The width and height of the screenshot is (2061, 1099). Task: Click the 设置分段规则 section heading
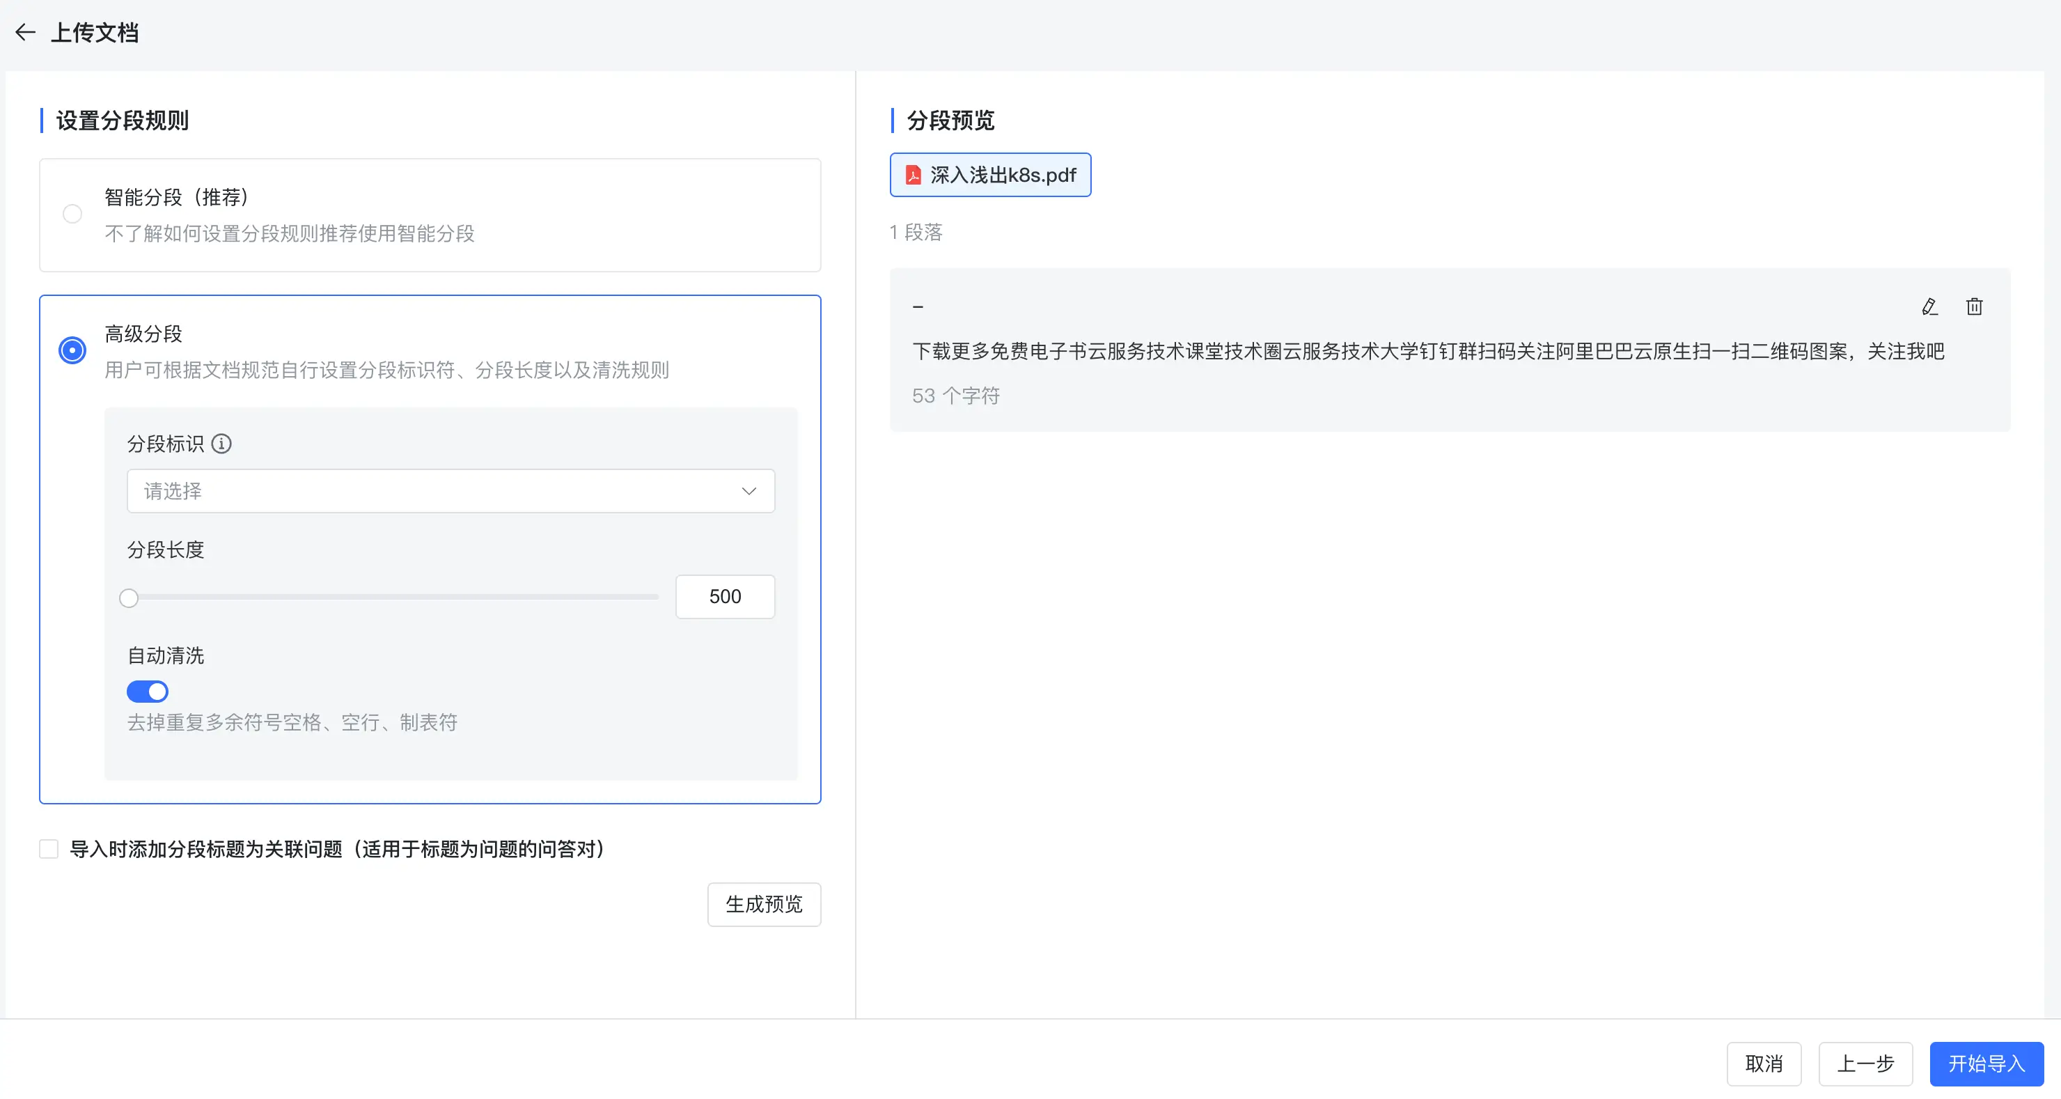pyautogui.click(x=123, y=120)
